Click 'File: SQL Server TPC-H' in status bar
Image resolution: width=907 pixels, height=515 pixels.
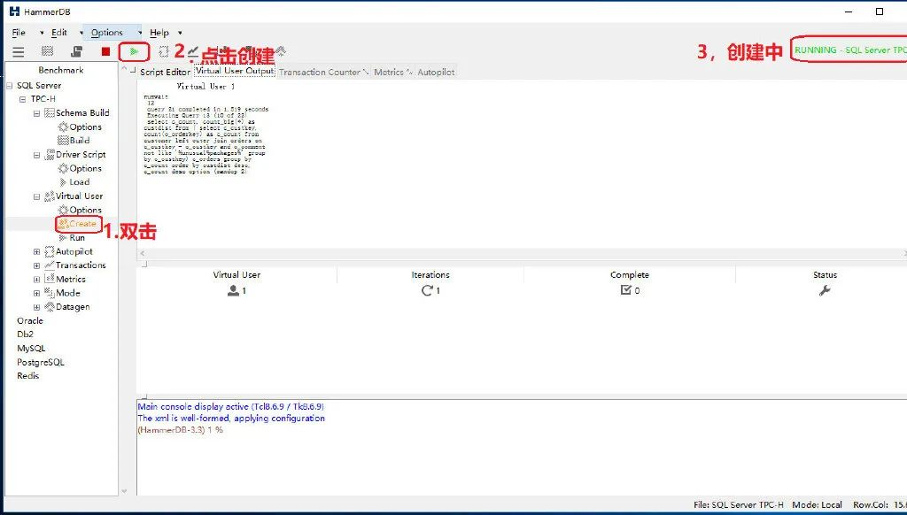point(739,504)
